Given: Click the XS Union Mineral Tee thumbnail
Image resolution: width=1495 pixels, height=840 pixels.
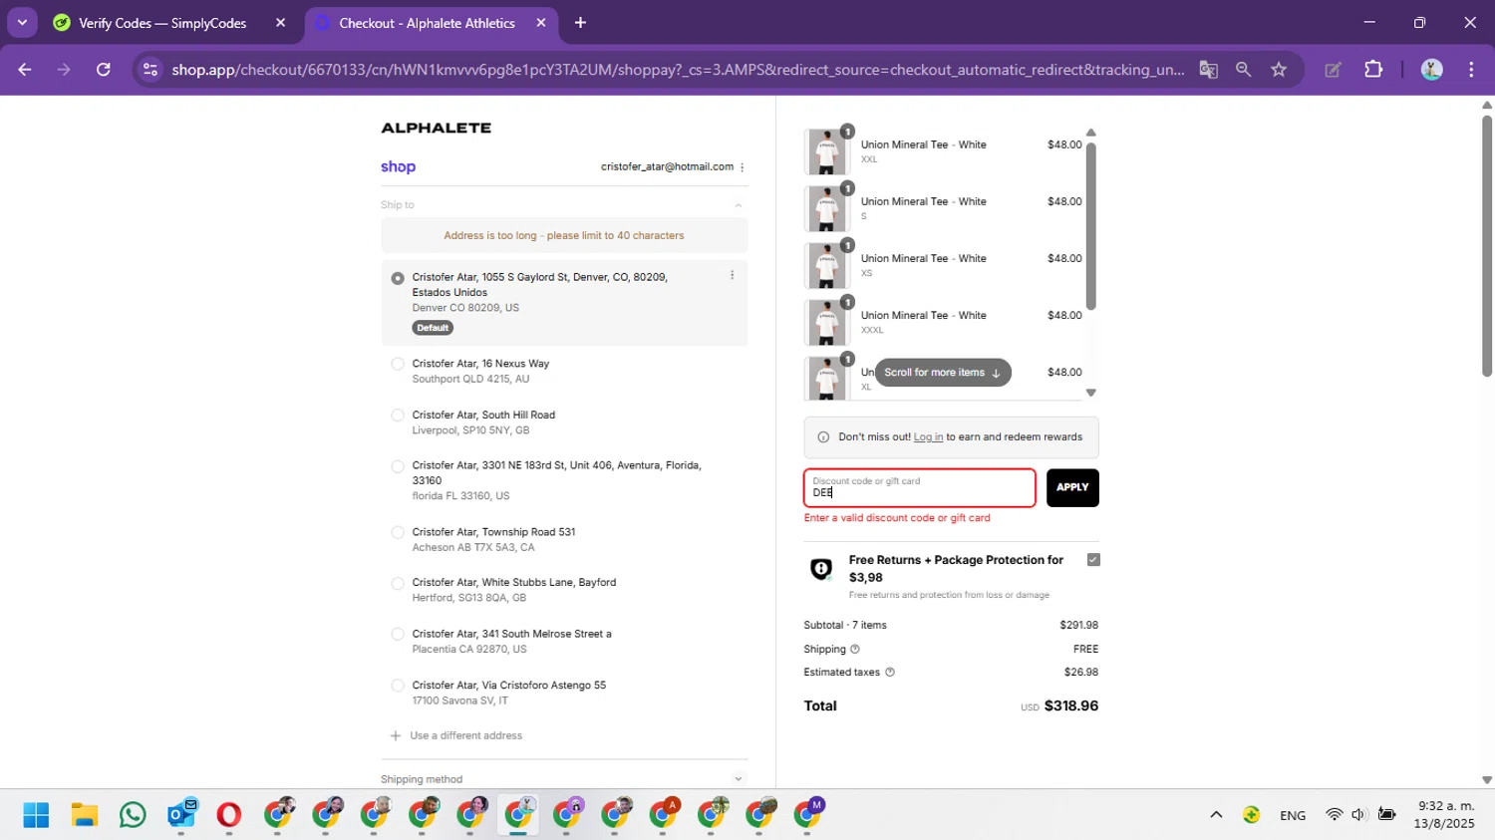Looking at the screenshot, I should 826,265.
